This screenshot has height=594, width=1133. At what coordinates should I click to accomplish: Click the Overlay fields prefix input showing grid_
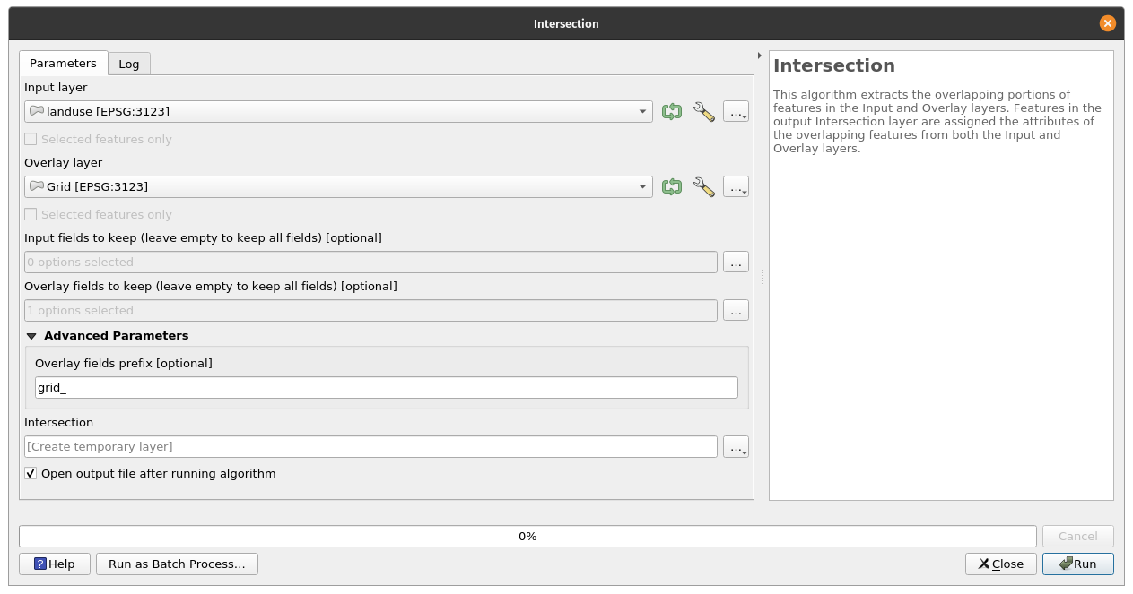click(x=386, y=387)
